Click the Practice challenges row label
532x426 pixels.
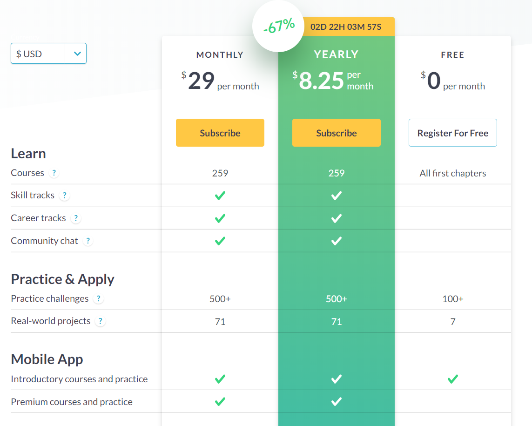pos(49,298)
